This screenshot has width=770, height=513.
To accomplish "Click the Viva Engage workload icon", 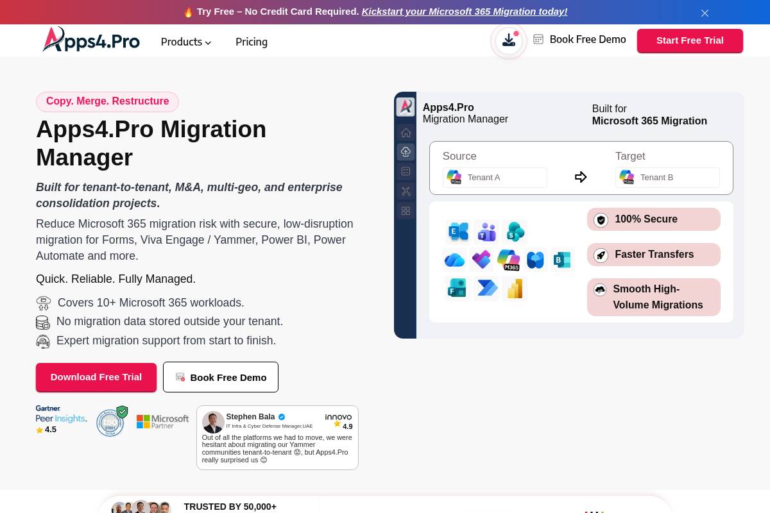I will 535,260.
